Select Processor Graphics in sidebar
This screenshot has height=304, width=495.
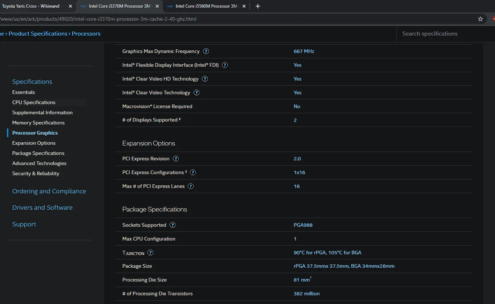pos(35,133)
